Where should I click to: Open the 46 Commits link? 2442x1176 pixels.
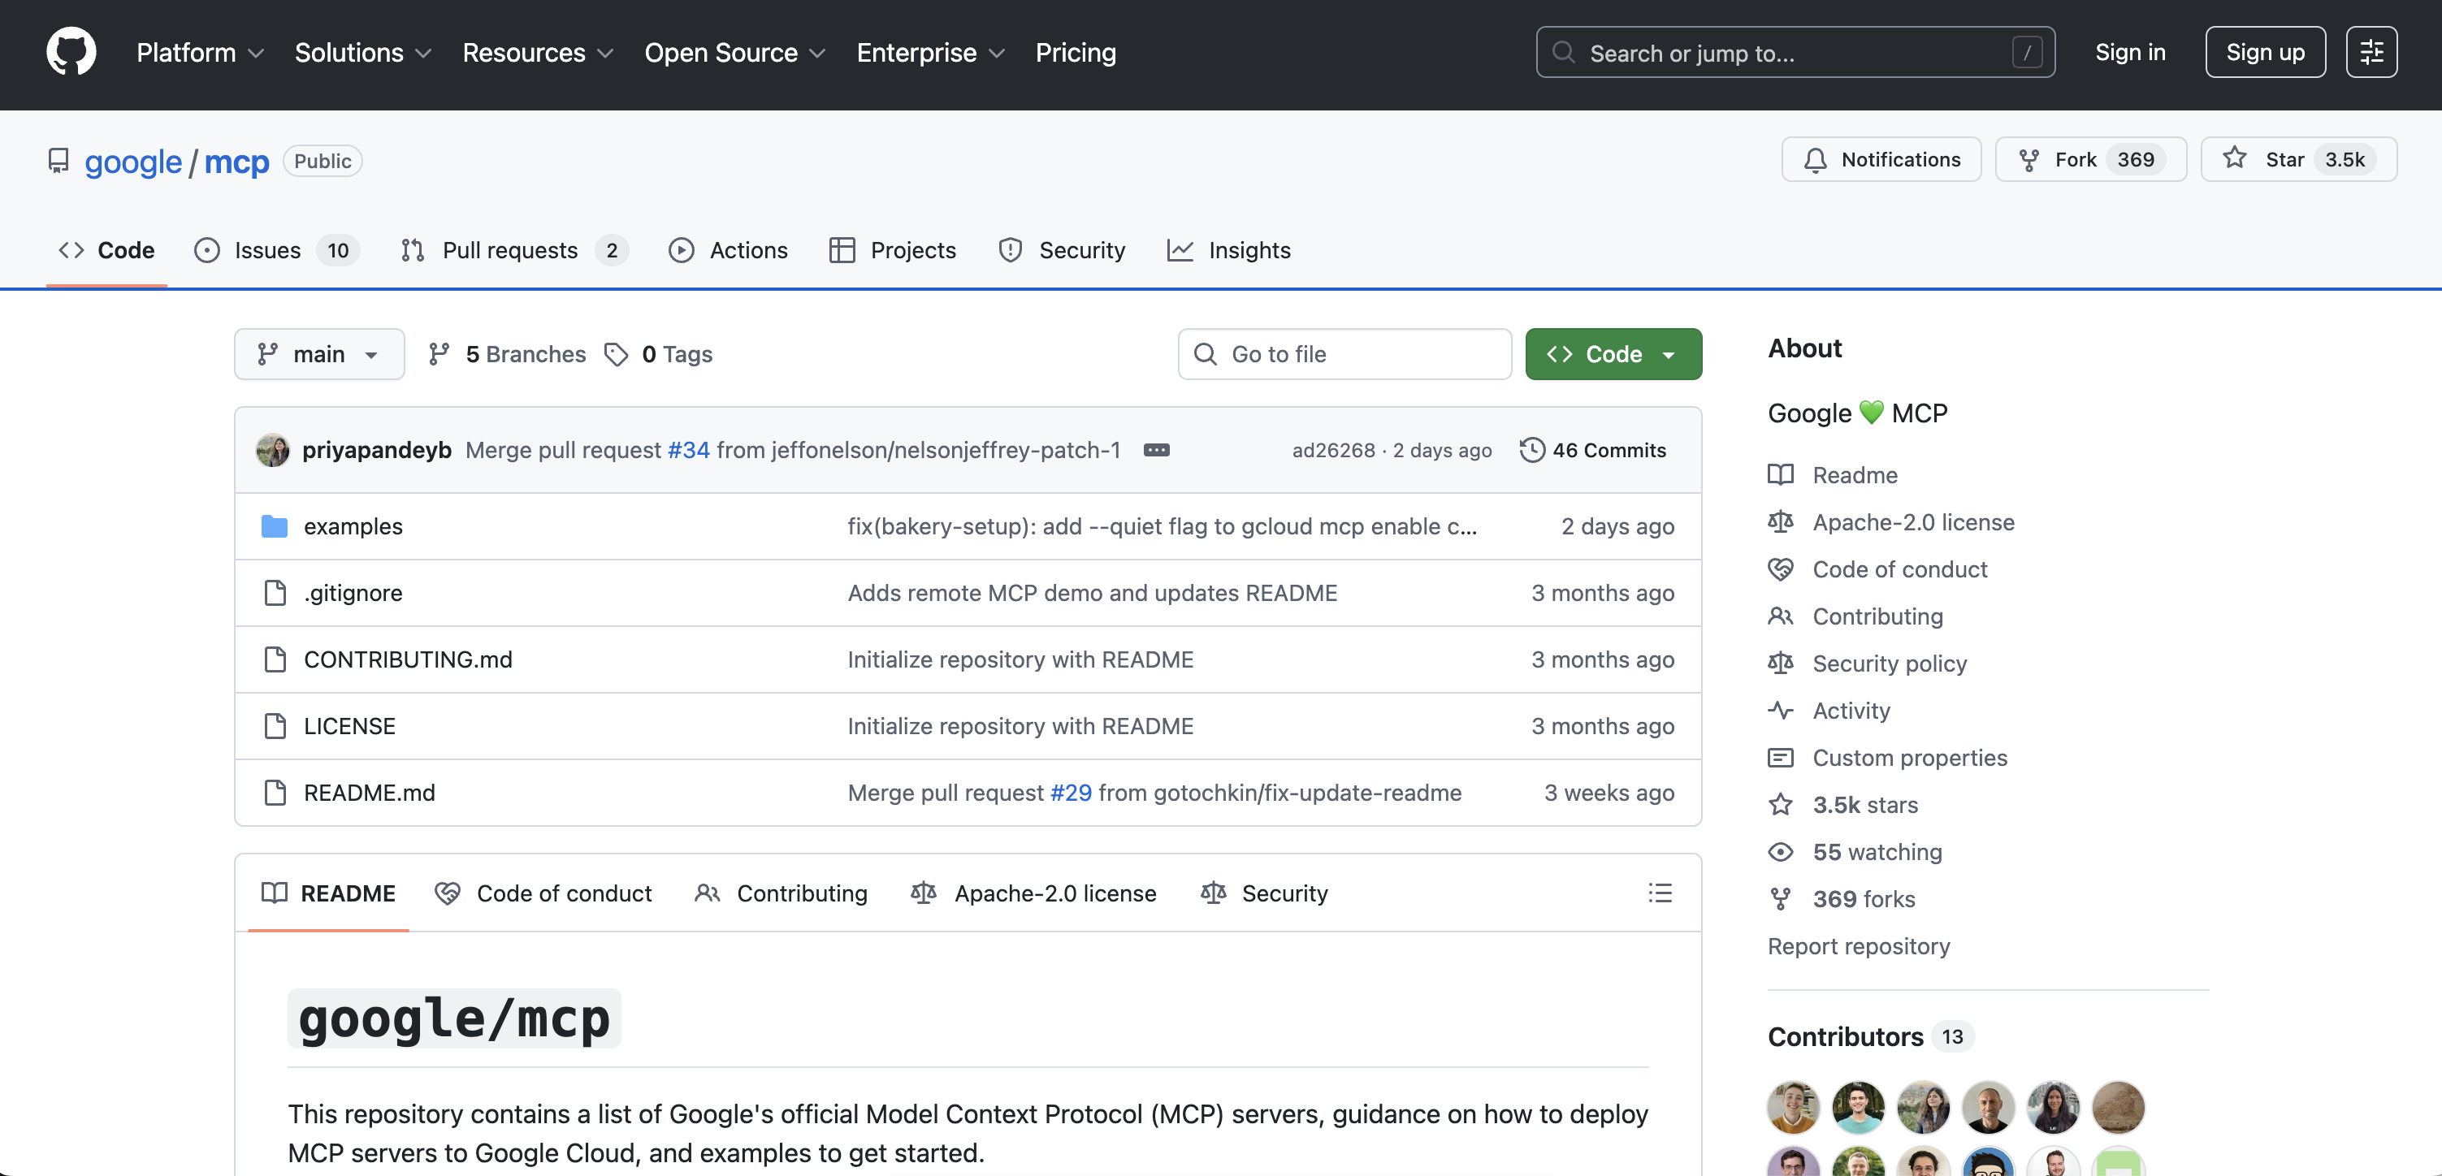tap(1592, 450)
